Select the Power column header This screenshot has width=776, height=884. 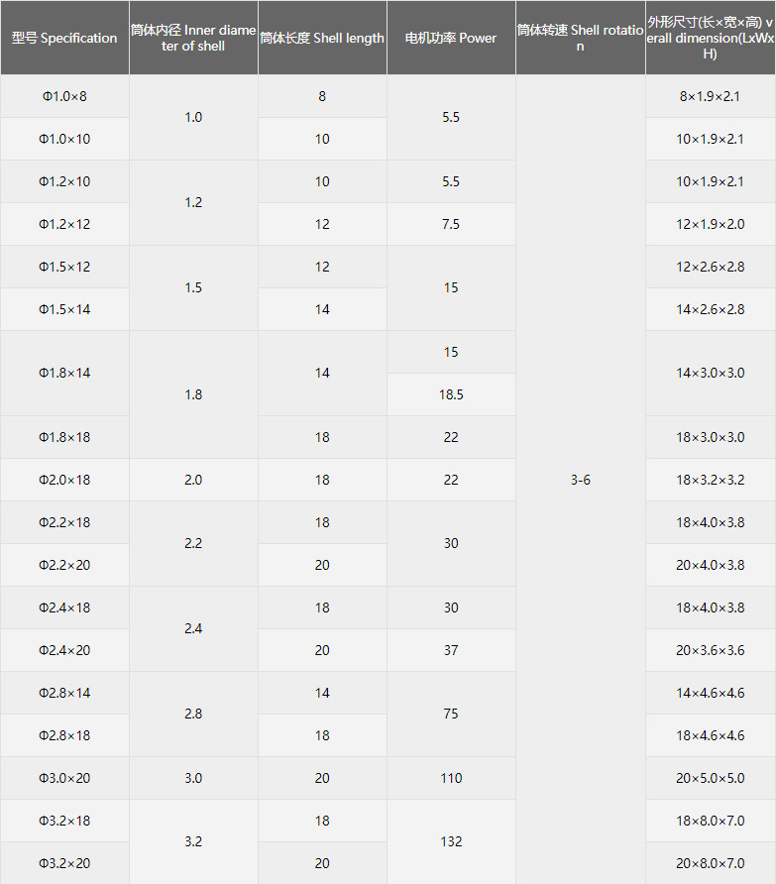pyautogui.click(x=451, y=38)
